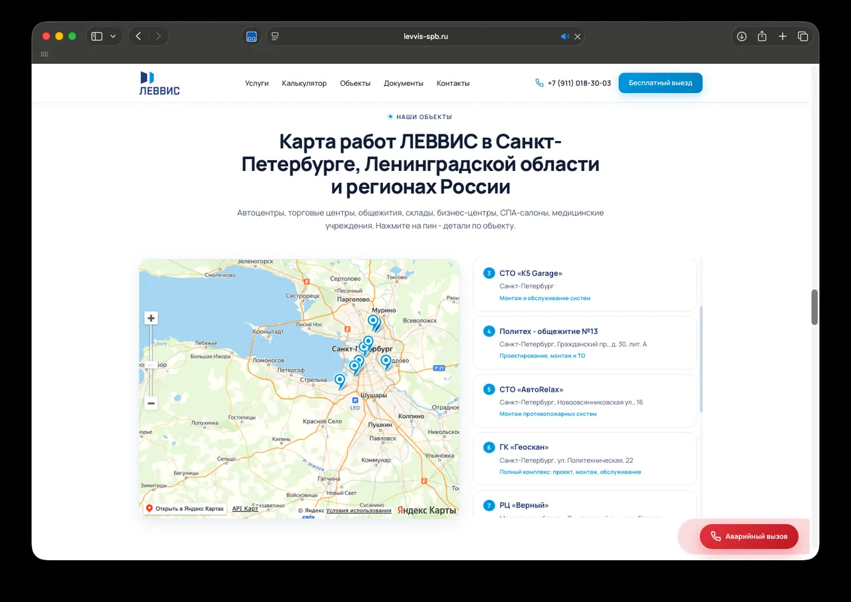Click the НАШИ ОБЪЕКТЫ section label

click(x=424, y=117)
